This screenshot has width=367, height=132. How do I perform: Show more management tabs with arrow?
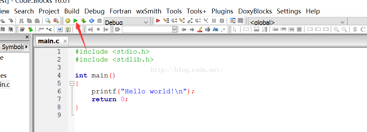pyautogui.click(x=26, y=47)
